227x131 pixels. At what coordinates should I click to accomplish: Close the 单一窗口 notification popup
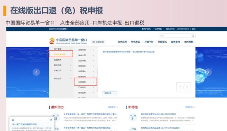(51, 120)
